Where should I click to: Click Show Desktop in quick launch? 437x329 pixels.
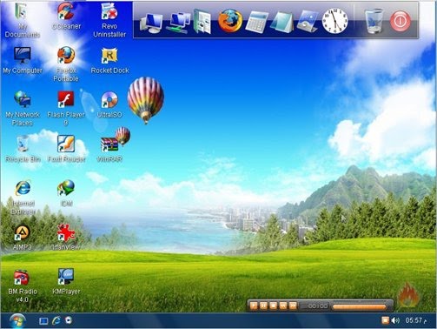pyautogui.click(x=43, y=320)
